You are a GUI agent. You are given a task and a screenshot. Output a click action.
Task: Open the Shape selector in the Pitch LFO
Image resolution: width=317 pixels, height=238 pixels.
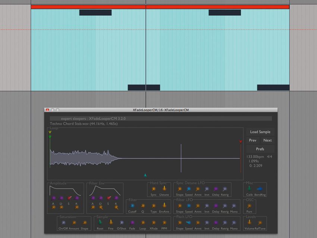[x=180, y=222]
